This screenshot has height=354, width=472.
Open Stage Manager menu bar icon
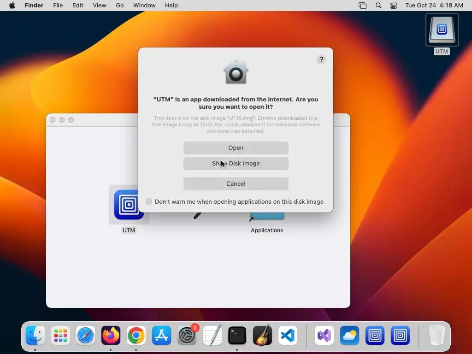[362, 6]
